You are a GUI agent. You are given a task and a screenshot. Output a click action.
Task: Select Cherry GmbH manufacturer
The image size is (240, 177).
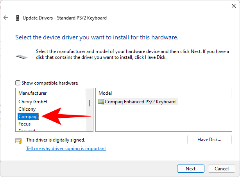tap(33, 102)
